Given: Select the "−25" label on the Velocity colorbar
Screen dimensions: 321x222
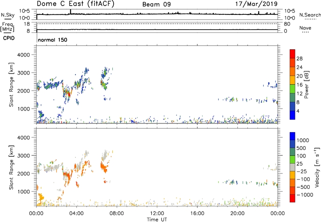Looking at the screenshot, I should [301, 172].
